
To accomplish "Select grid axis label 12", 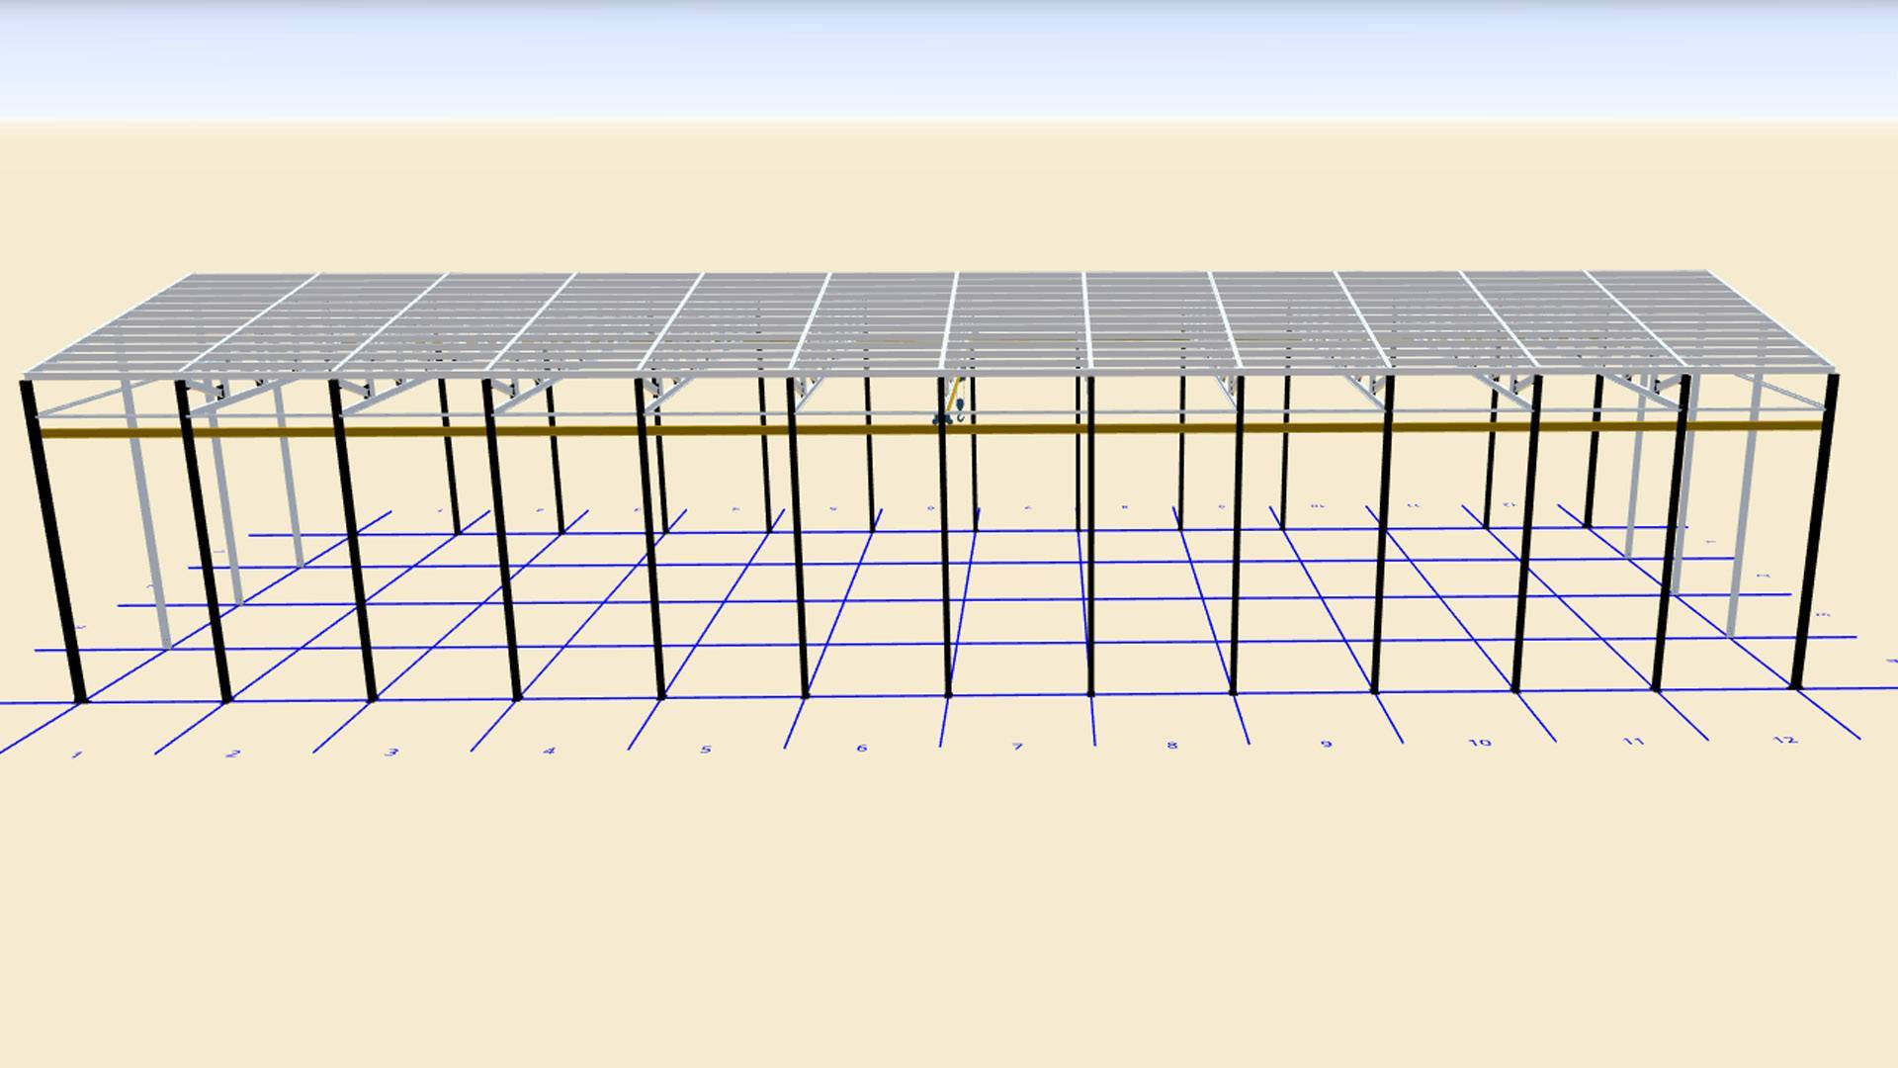I will (1785, 739).
